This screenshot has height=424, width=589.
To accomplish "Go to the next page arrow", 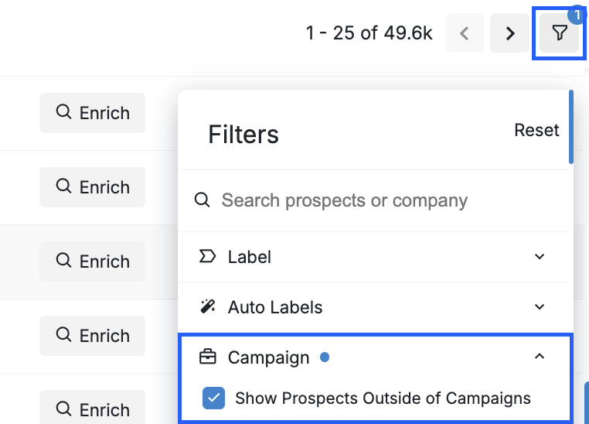I will click(509, 33).
